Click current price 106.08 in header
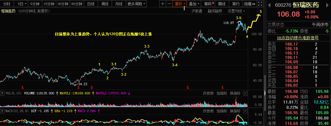 (288, 14)
